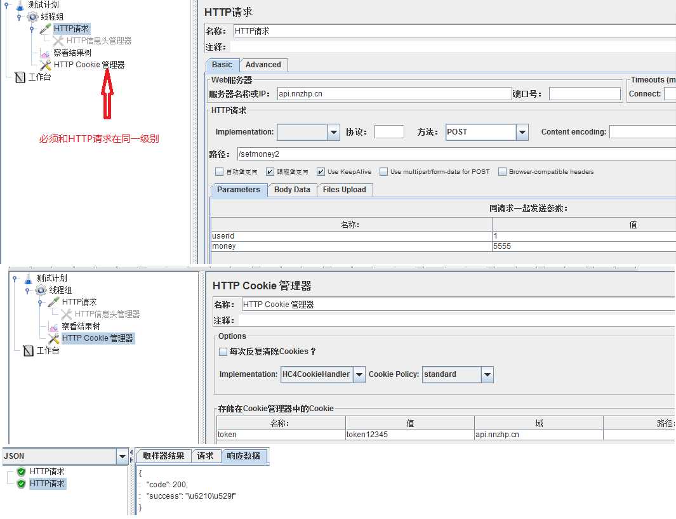
Task: Click the Timeouts Connect field
Action: pyautogui.click(x=670, y=94)
